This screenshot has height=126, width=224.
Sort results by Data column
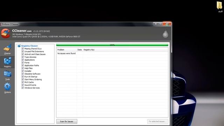click(x=79, y=50)
